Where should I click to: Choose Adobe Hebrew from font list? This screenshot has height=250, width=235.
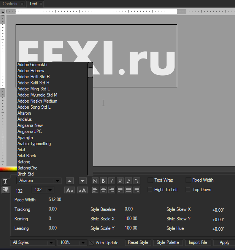coord(31,71)
